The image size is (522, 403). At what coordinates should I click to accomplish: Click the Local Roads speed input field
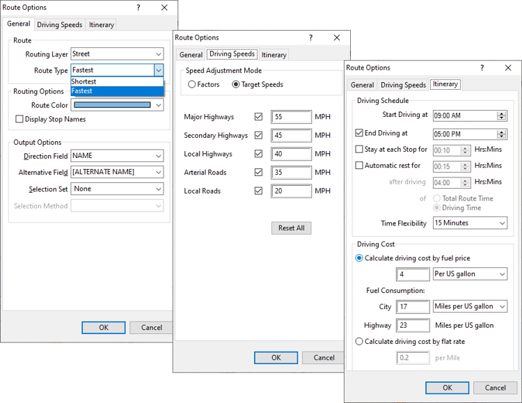pyautogui.click(x=291, y=191)
